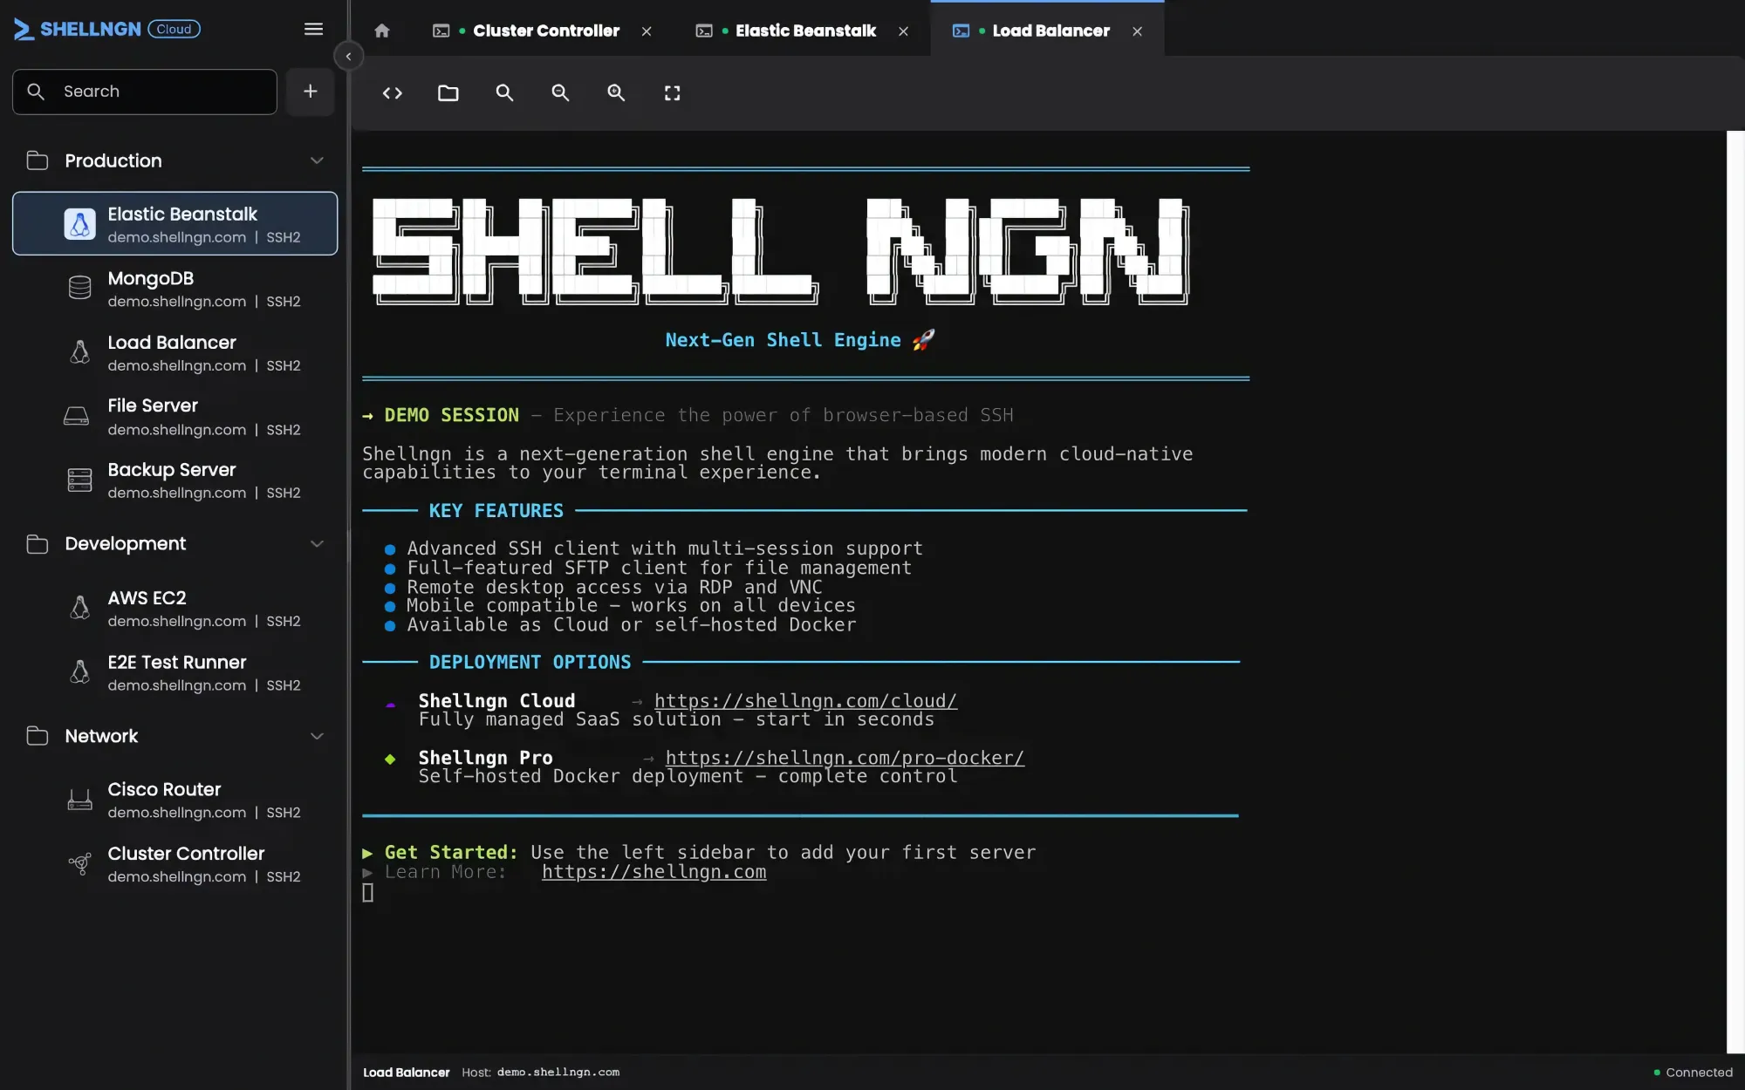Zoom out the terminal text
The width and height of the screenshot is (1745, 1090).
point(560,93)
